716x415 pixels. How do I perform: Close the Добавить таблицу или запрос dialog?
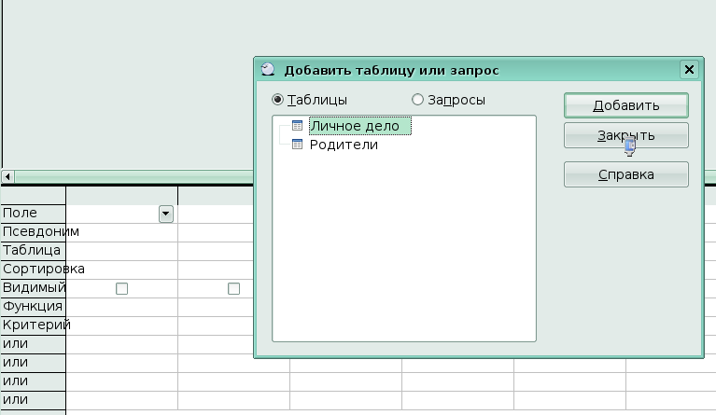pos(689,70)
